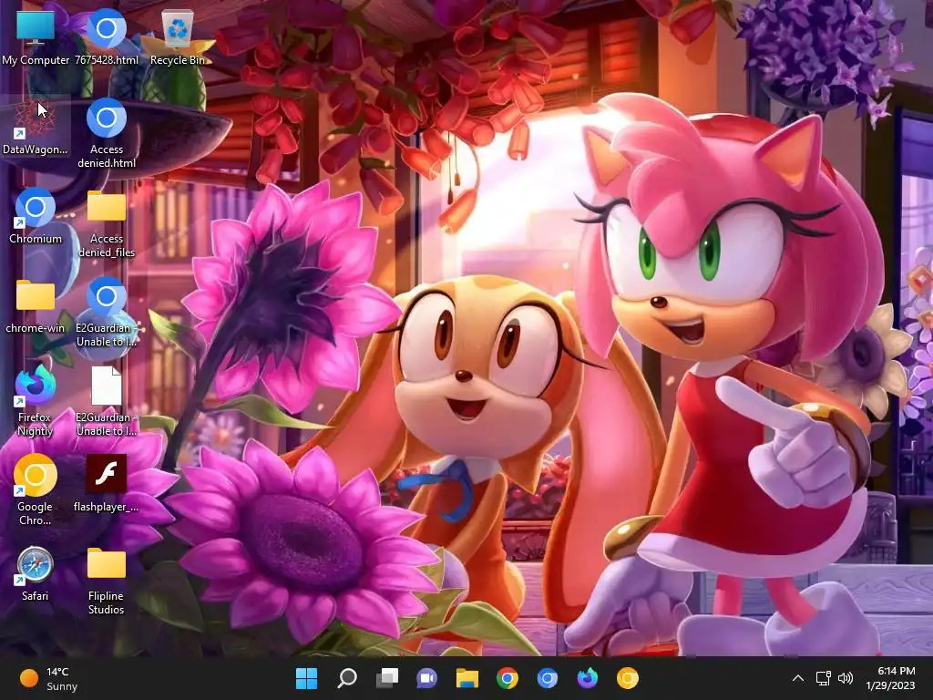The image size is (933, 700).
Task: Open the Chat taskbar icon
Action: coord(426,678)
